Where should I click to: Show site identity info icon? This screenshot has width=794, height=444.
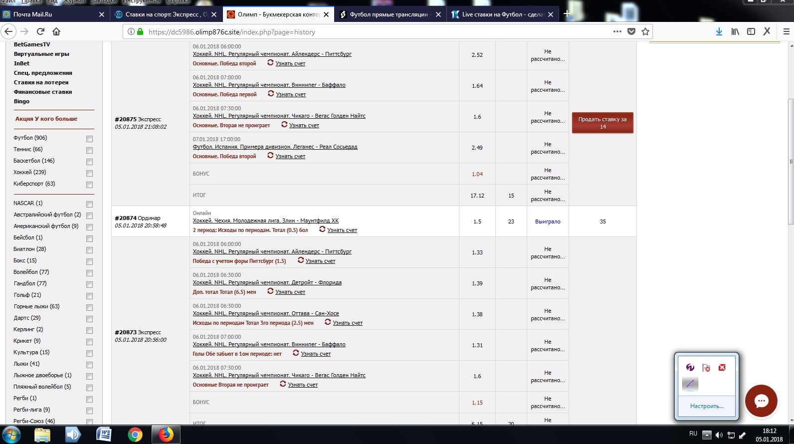click(x=131, y=31)
